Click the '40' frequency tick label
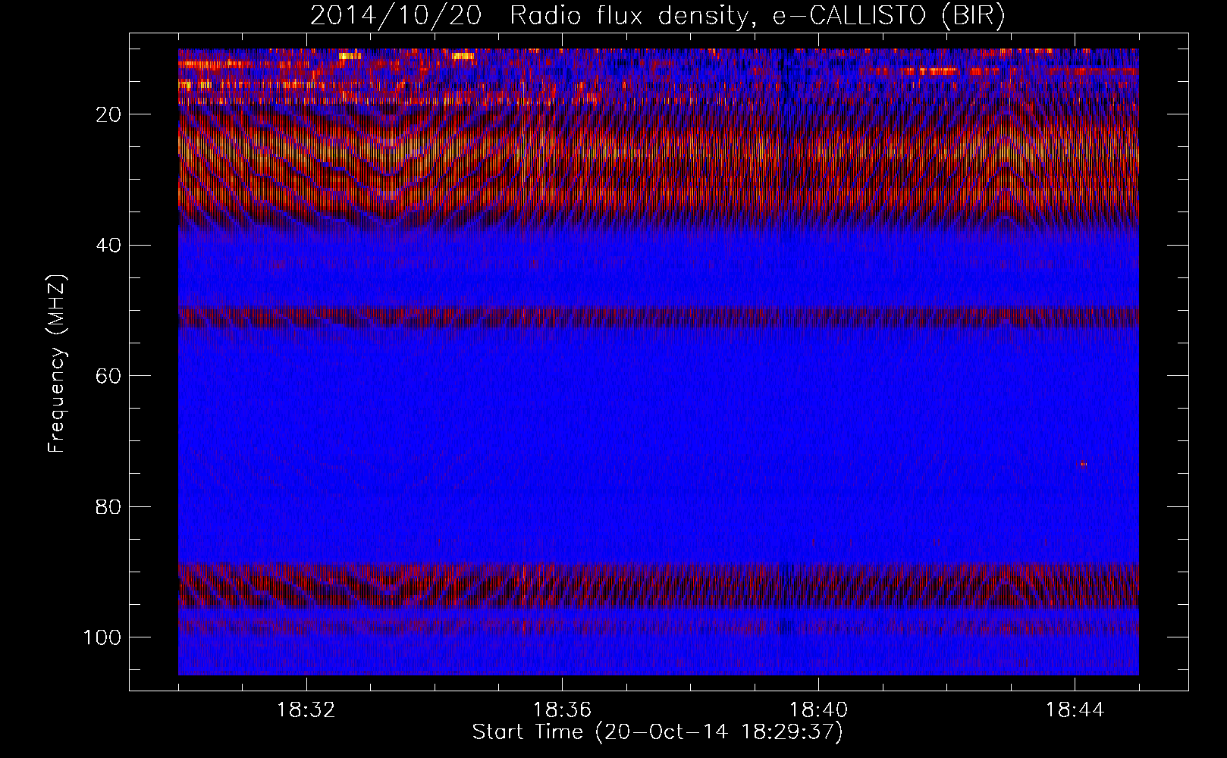This screenshot has height=758, width=1227. (x=109, y=245)
